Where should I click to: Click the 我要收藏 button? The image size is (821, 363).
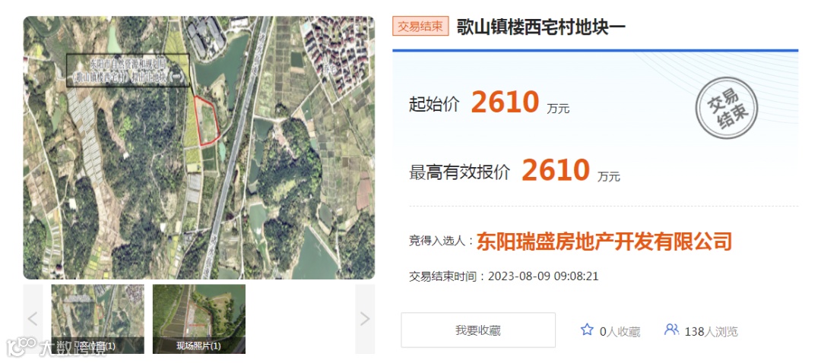click(478, 330)
